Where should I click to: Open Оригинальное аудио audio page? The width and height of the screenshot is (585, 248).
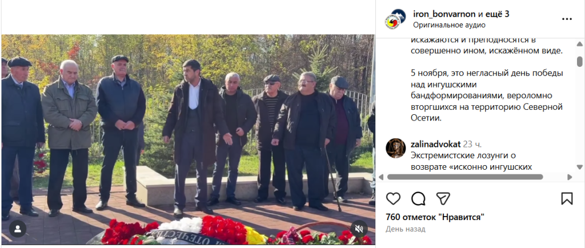pyautogui.click(x=449, y=25)
